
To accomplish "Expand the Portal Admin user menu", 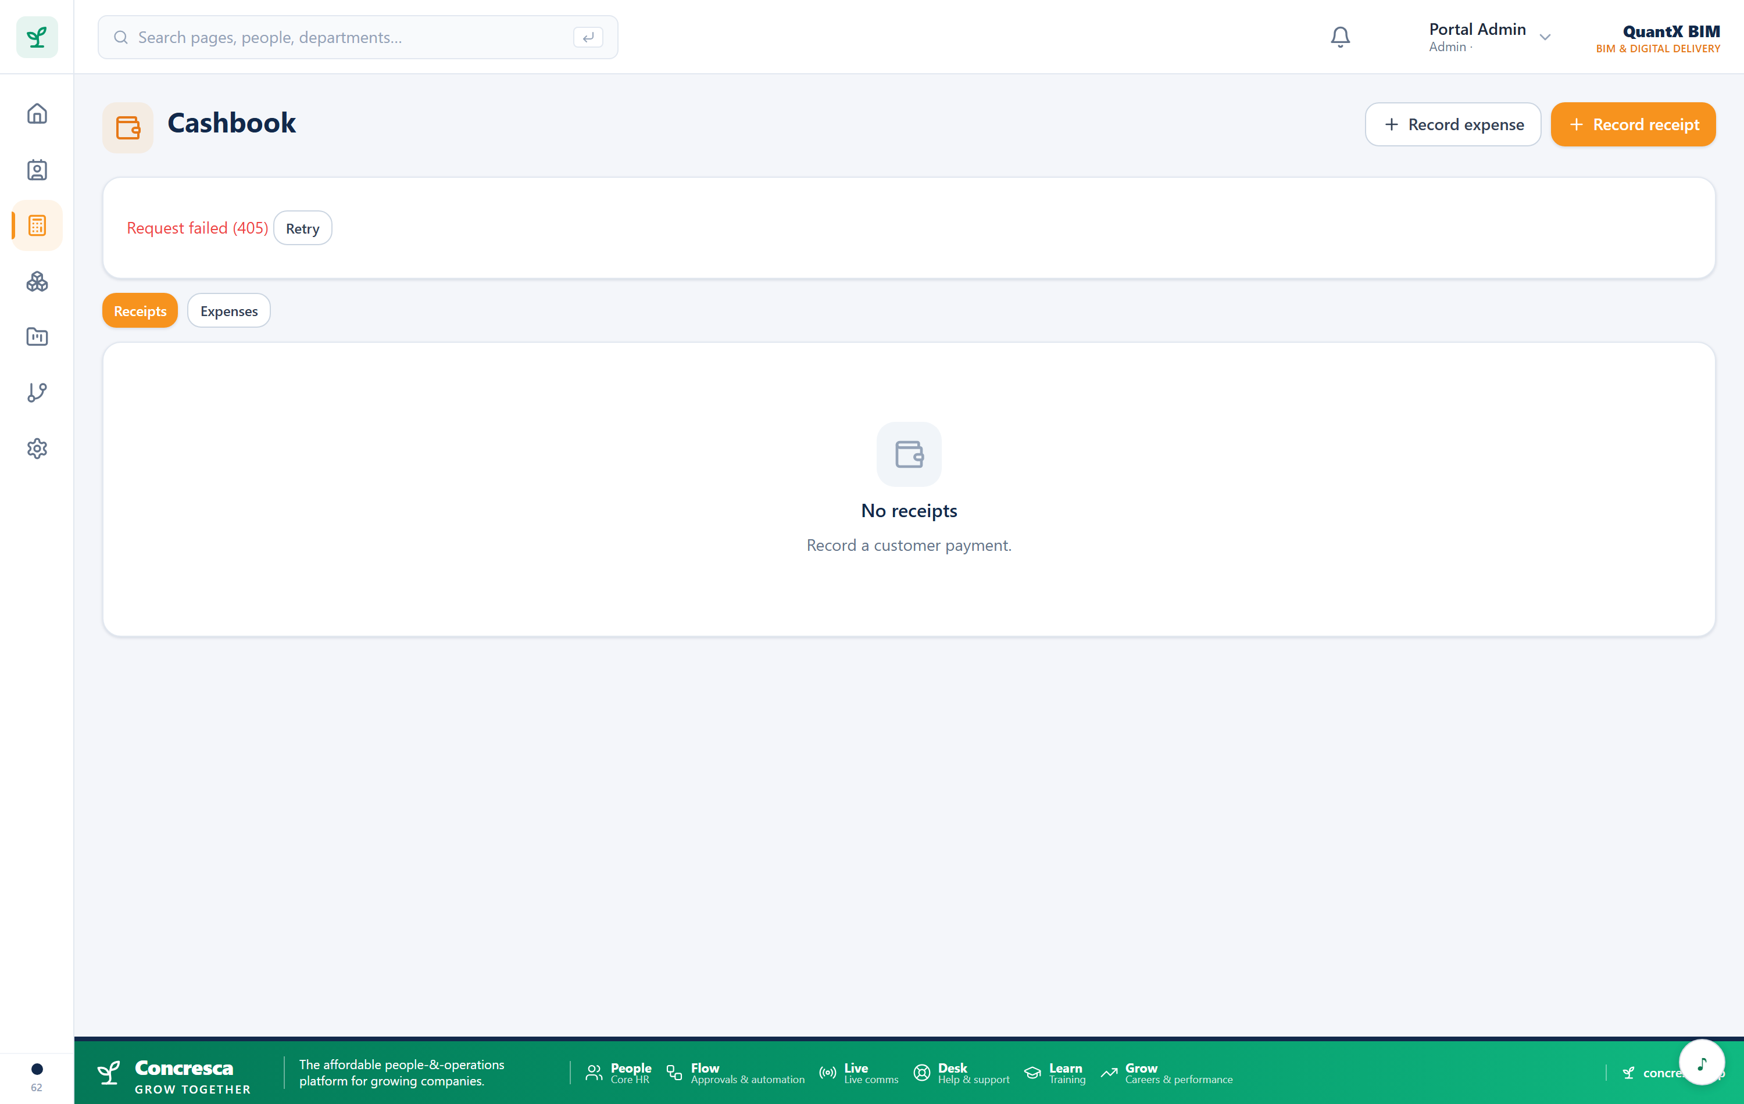I will click(1489, 37).
